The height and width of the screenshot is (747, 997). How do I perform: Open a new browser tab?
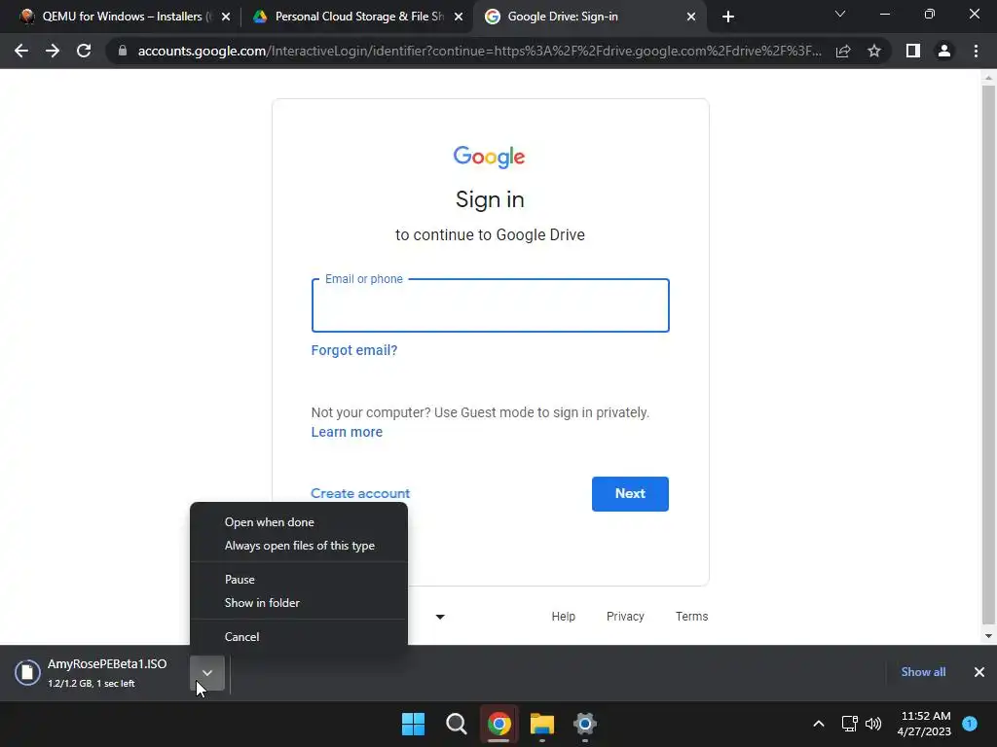pyautogui.click(x=728, y=17)
